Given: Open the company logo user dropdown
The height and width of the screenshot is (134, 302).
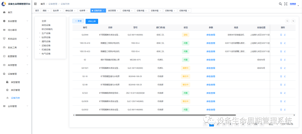Looking at the screenshot, I should (x=294, y=4).
